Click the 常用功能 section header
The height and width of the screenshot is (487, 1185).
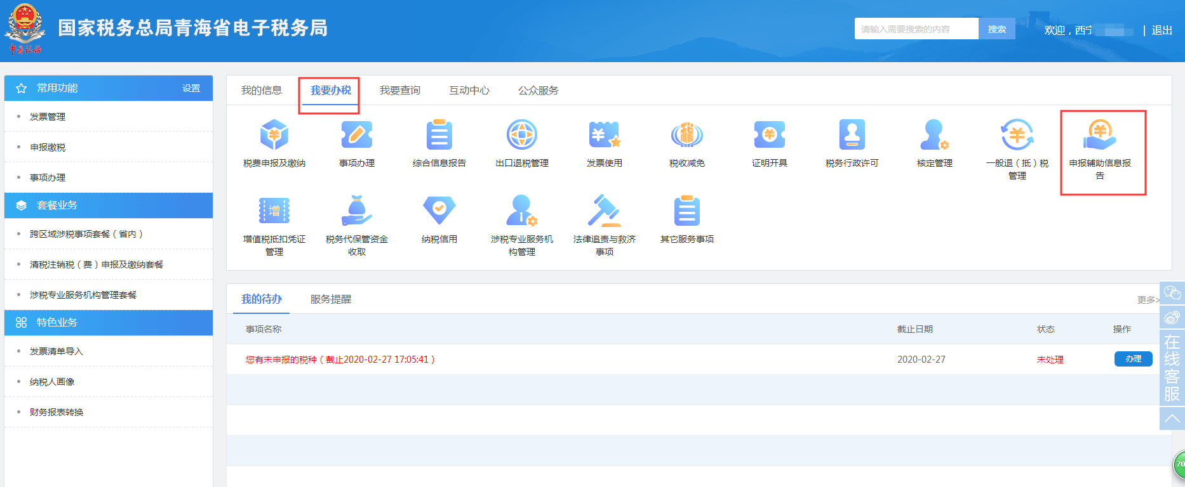[x=109, y=88]
